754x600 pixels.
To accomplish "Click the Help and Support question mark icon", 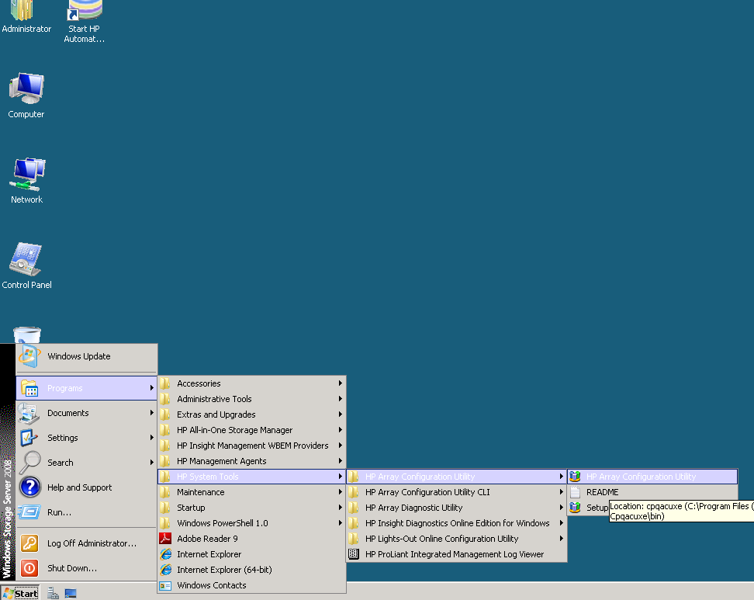I will point(29,487).
